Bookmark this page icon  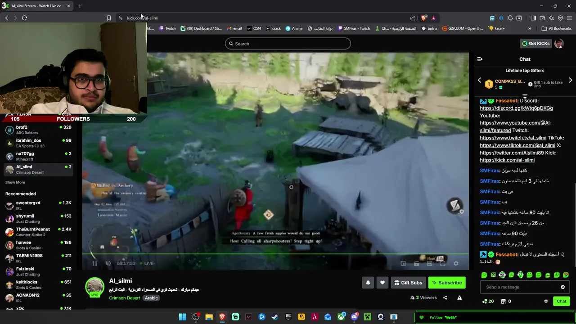tap(108, 18)
